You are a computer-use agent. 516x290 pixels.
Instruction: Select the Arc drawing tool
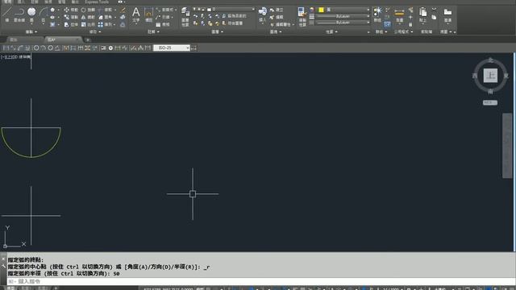(44, 14)
